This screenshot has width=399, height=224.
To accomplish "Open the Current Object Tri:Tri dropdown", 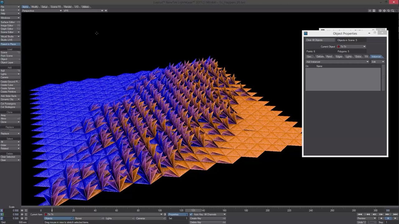I will click(x=351, y=47).
